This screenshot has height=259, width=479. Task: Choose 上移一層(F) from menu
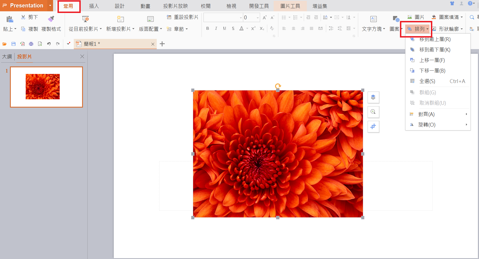[438, 60]
